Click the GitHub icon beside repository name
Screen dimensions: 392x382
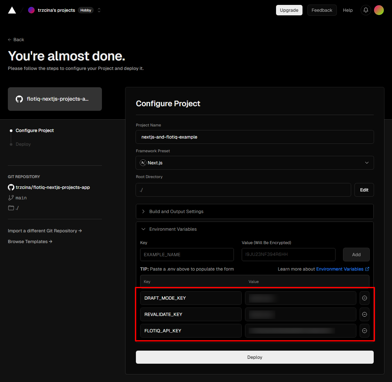click(x=11, y=187)
